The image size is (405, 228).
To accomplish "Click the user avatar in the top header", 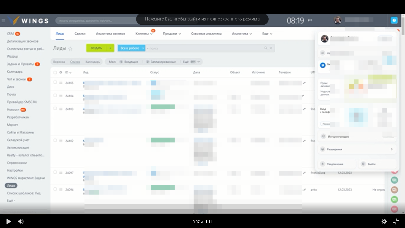I will 337,20.
